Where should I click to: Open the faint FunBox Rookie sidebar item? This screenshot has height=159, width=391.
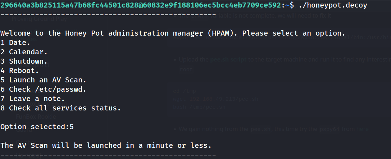click(36, 117)
